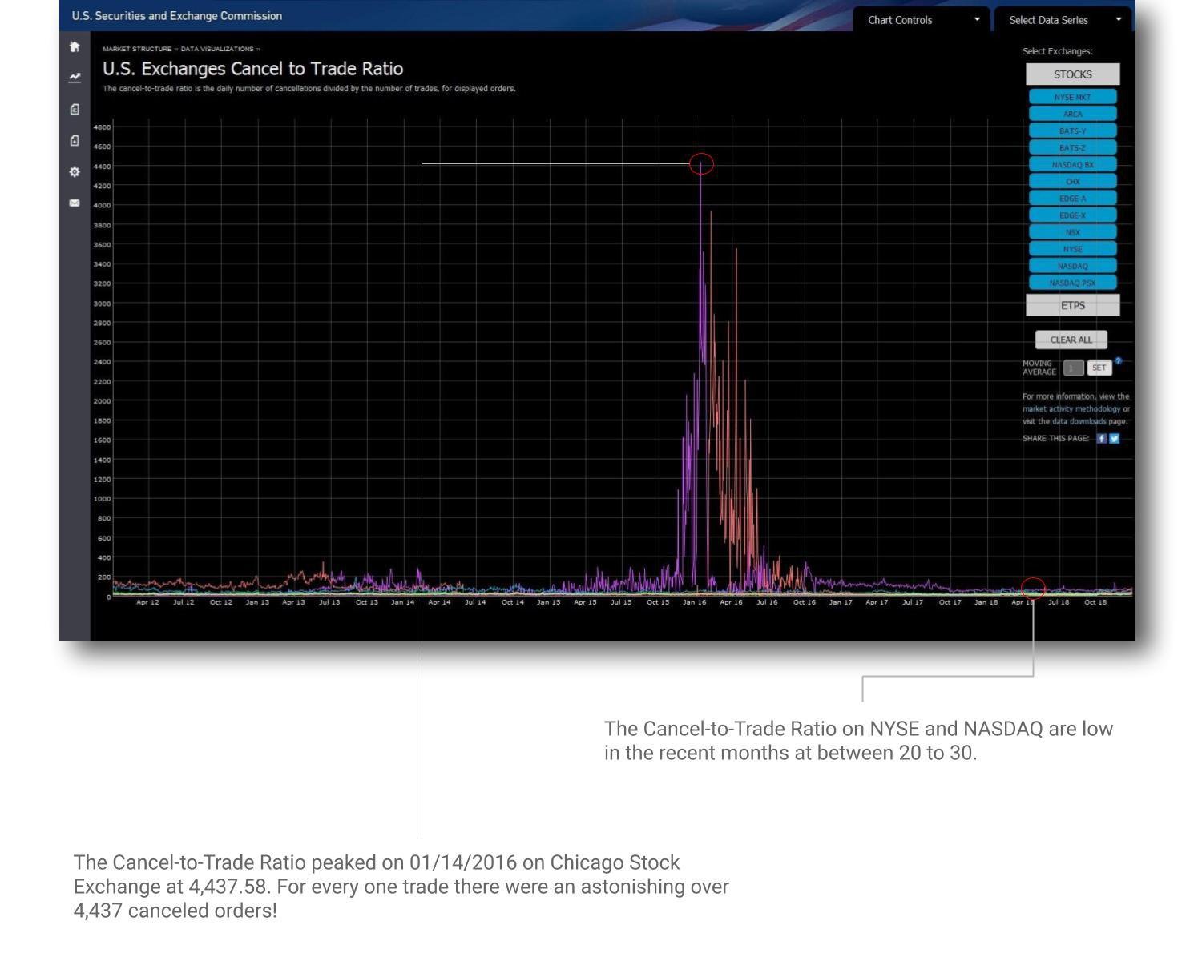Toggle the NASDAQ BX exchange series

pos(1072,164)
